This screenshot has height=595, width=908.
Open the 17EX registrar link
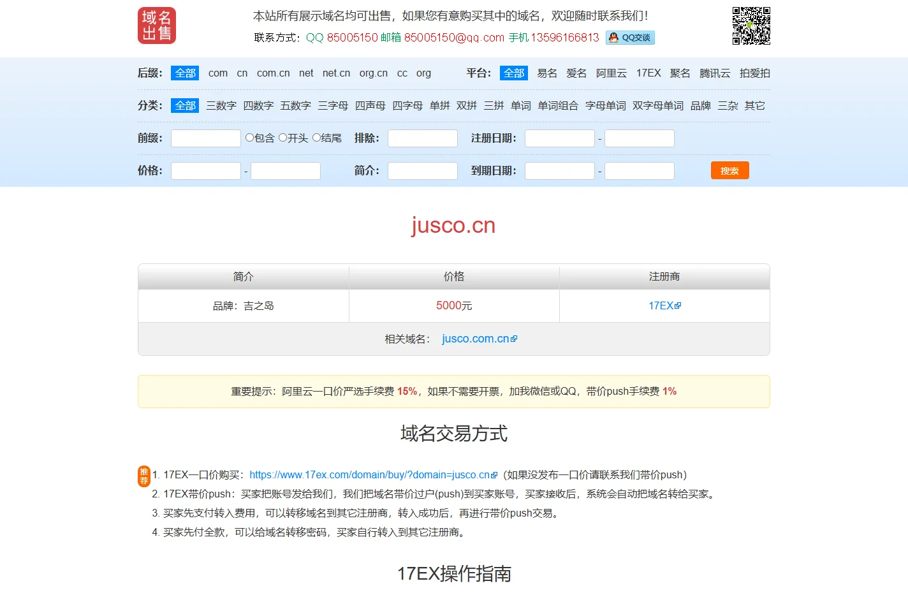(x=661, y=306)
